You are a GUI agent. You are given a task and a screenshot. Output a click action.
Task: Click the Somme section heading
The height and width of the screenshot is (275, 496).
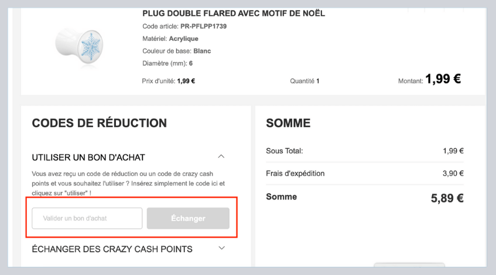pos(288,123)
